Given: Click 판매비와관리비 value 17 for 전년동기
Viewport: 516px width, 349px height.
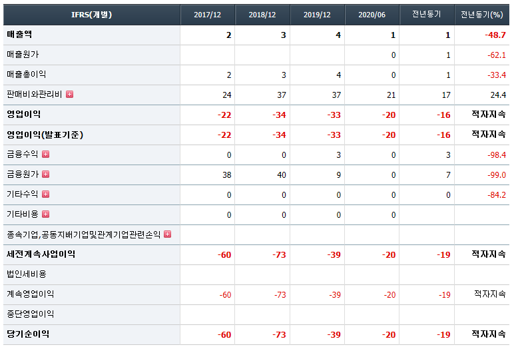Looking at the screenshot, I should coord(446,95).
